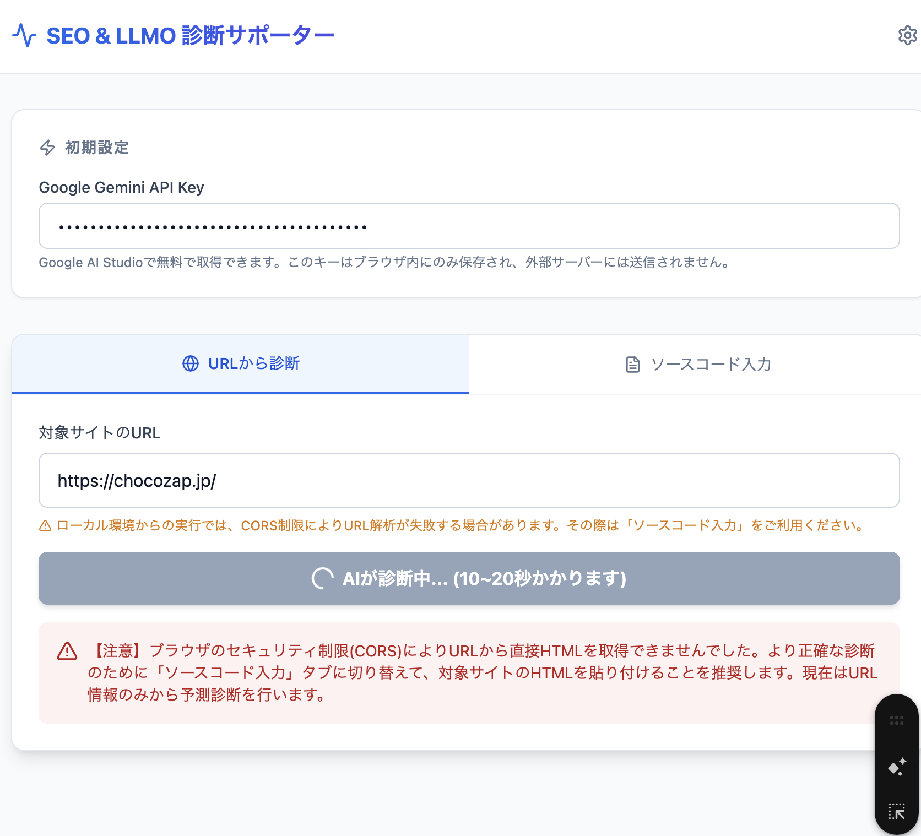
Task: Click the AIが診断中 progress button
Action: [468, 578]
